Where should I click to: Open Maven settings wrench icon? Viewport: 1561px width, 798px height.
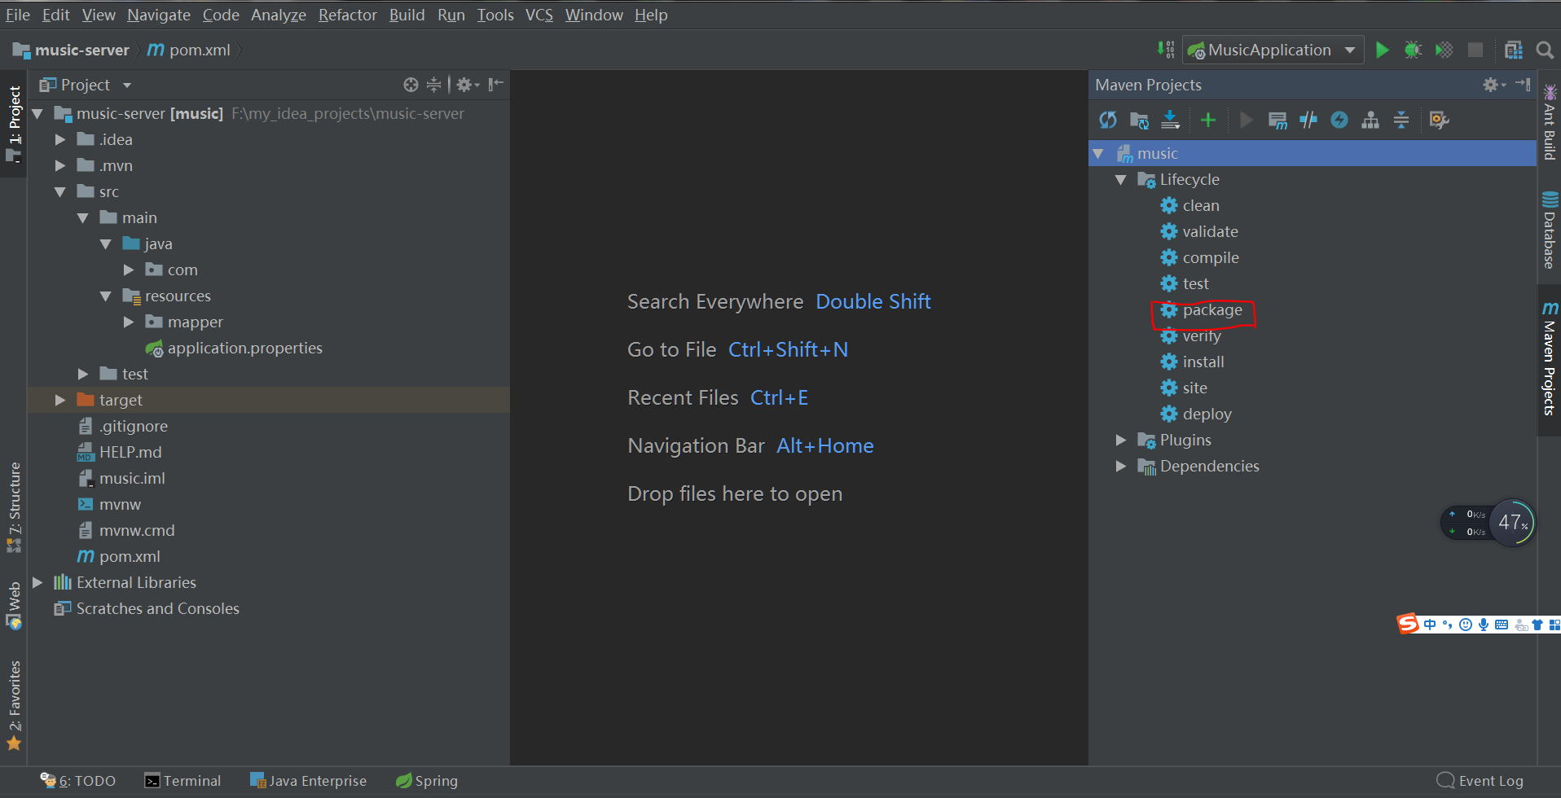click(1440, 121)
